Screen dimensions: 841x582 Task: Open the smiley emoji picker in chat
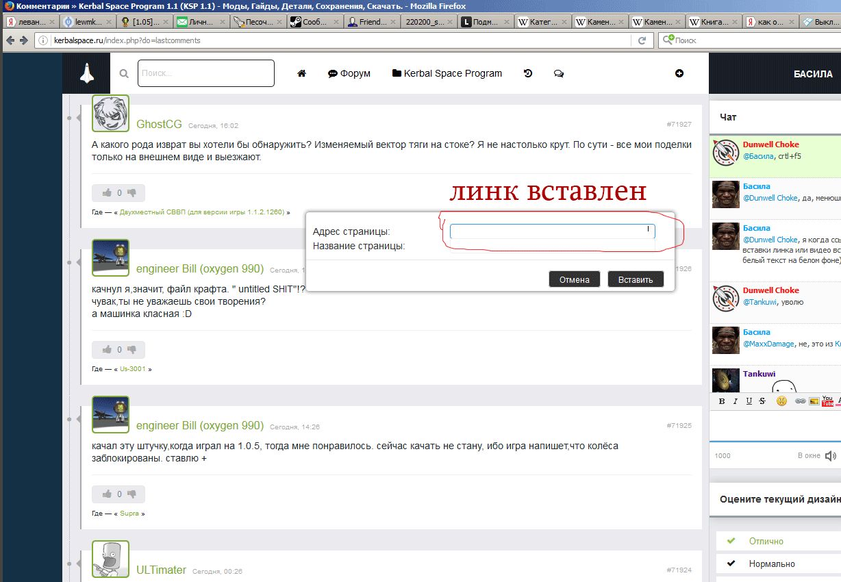point(781,401)
